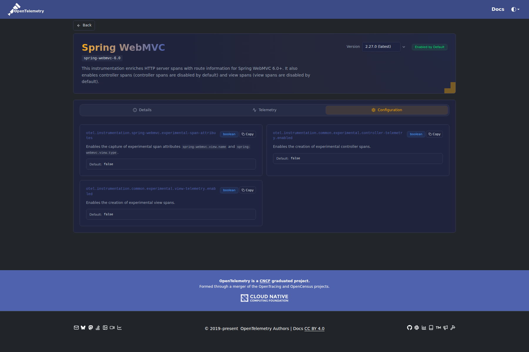This screenshot has height=352, width=529.
Task: Select the Configuration tab
Action: tap(387, 110)
